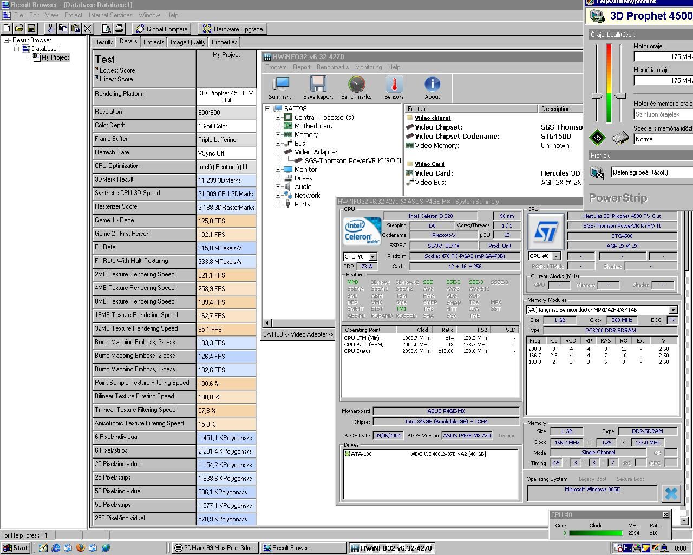Select My Project in the tree
This screenshot has width=693, height=555.
click(x=55, y=57)
